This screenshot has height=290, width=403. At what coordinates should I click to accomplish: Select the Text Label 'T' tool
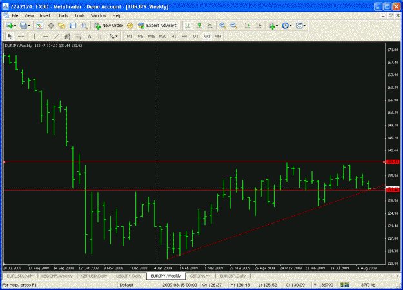point(101,37)
